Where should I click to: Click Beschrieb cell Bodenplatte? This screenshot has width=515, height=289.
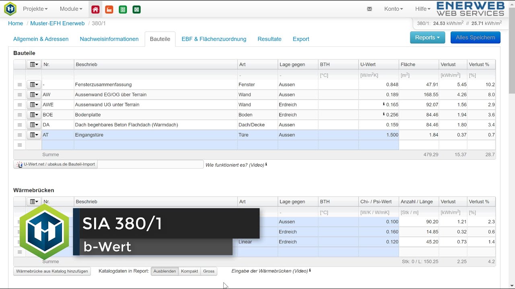(156, 115)
